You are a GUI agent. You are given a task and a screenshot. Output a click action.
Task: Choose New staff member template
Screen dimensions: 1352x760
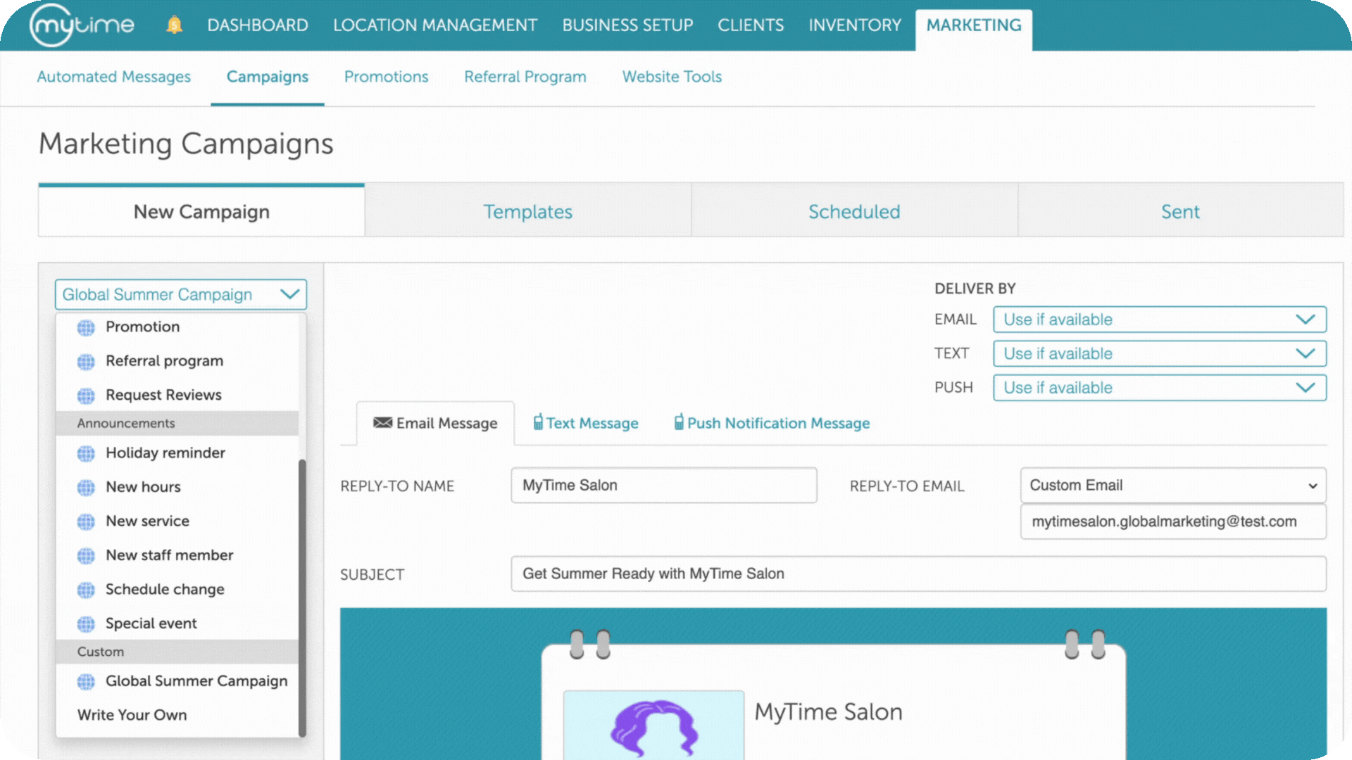point(177,555)
